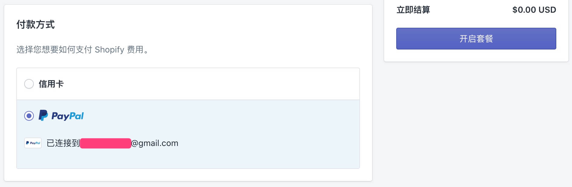Click the 信用卡 option label
Screen dimensions: 572x187
click(x=51, y=84)
